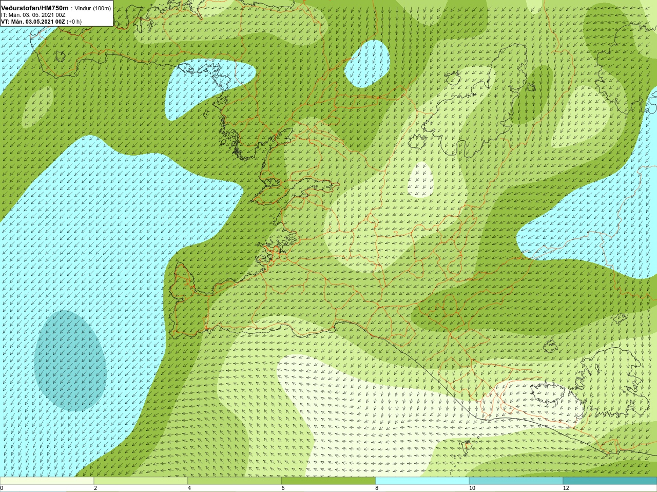Click the 4–6 medium green legend swatch
The image size is (657, 492).
click(x=235, y=481)
